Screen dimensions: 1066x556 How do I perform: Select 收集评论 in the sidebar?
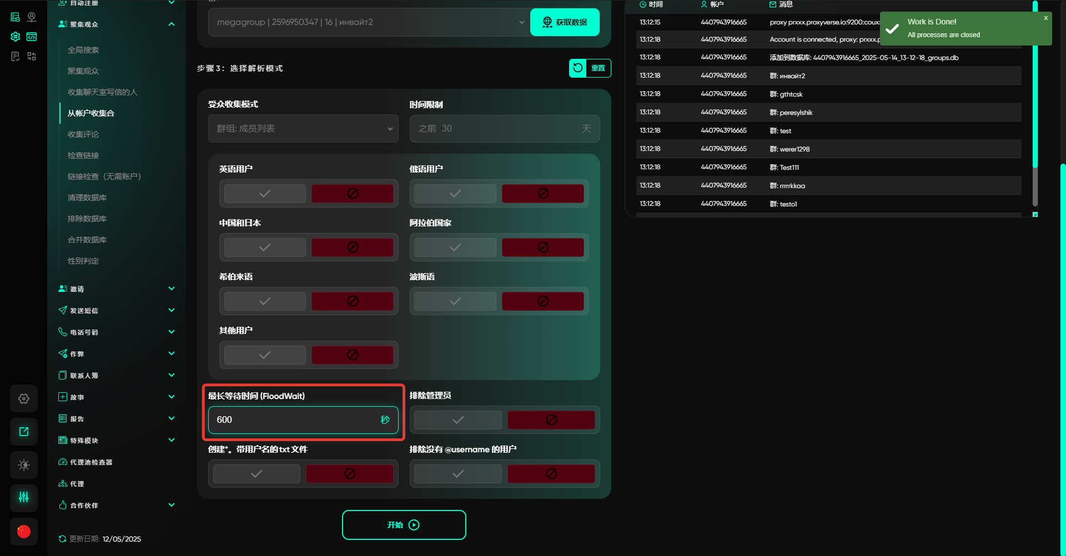(x=83, y=134)
